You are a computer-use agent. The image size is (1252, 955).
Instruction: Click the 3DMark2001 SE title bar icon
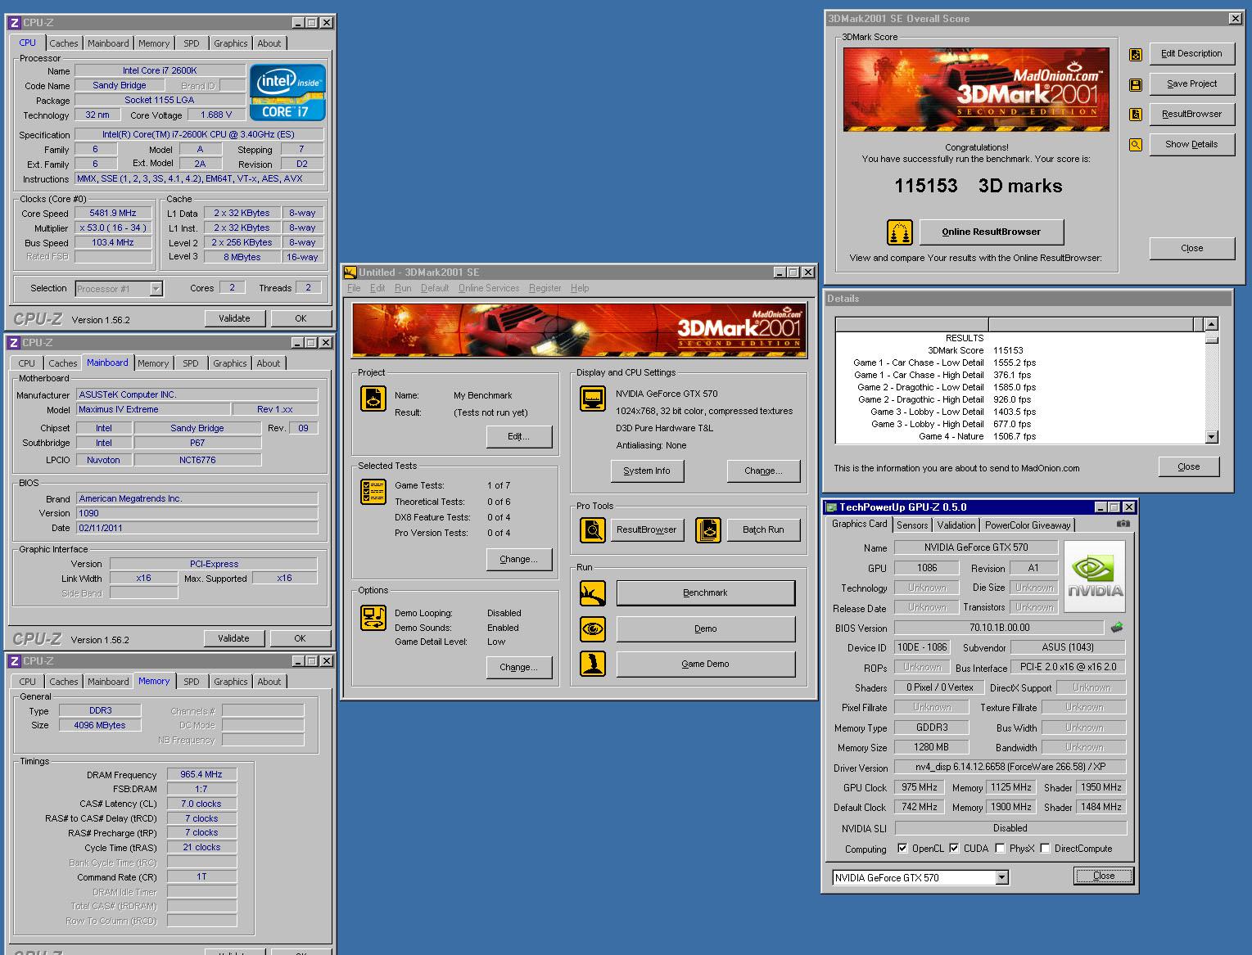[x=350, y=273]
